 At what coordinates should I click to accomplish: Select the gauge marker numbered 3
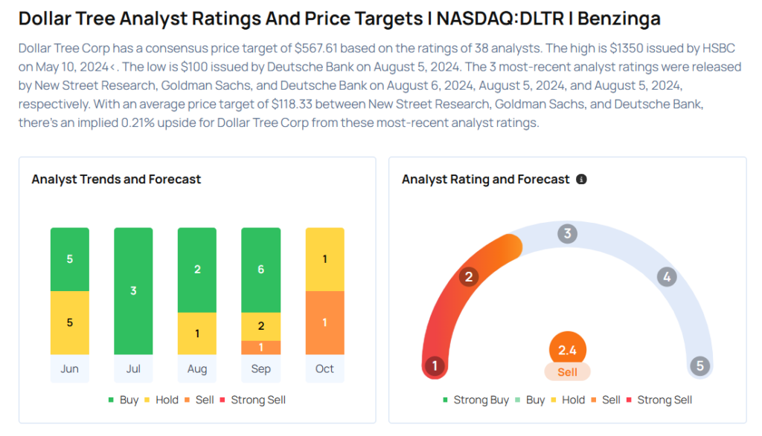(567, 234)
